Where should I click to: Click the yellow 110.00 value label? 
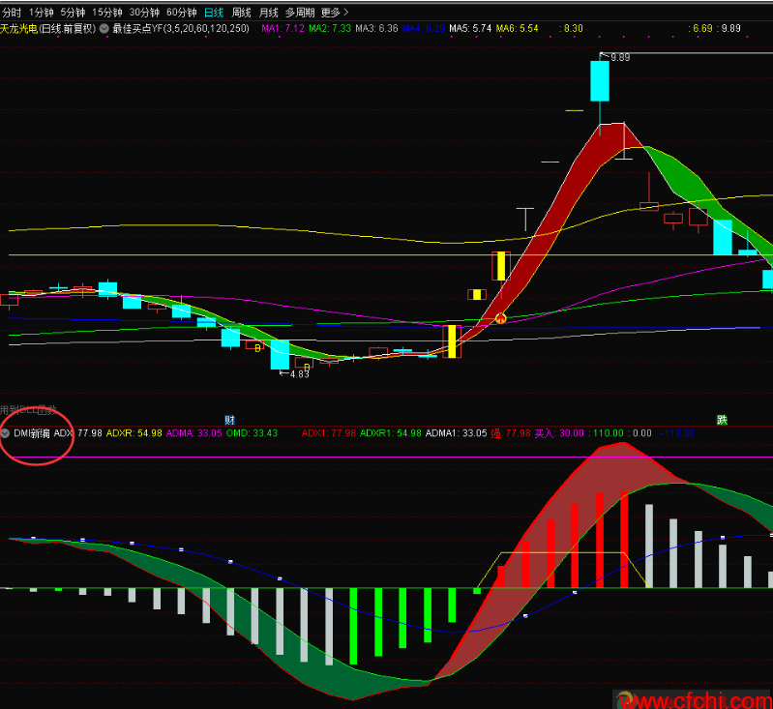[606, 433]
